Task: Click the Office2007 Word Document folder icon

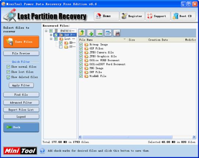Action: 86,64
